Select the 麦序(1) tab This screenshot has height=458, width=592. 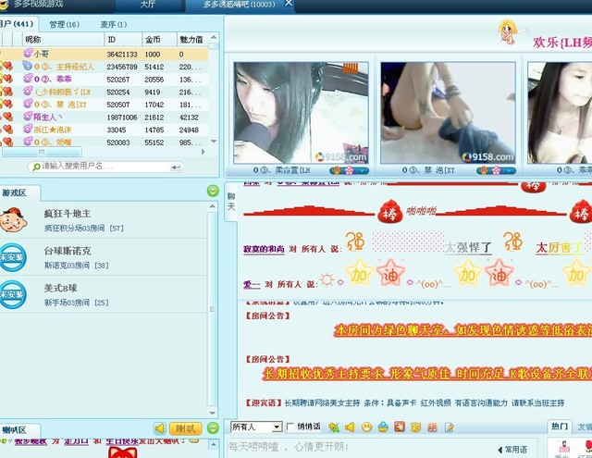point(114,24)
